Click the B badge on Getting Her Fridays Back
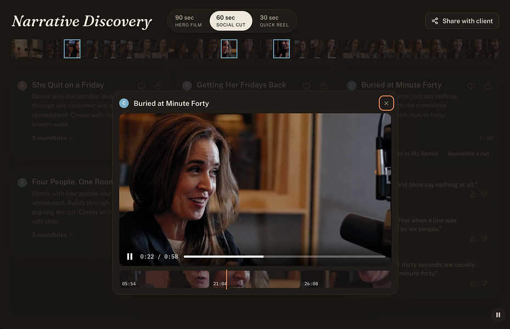 pyautogui.click(x=187, y=86)
